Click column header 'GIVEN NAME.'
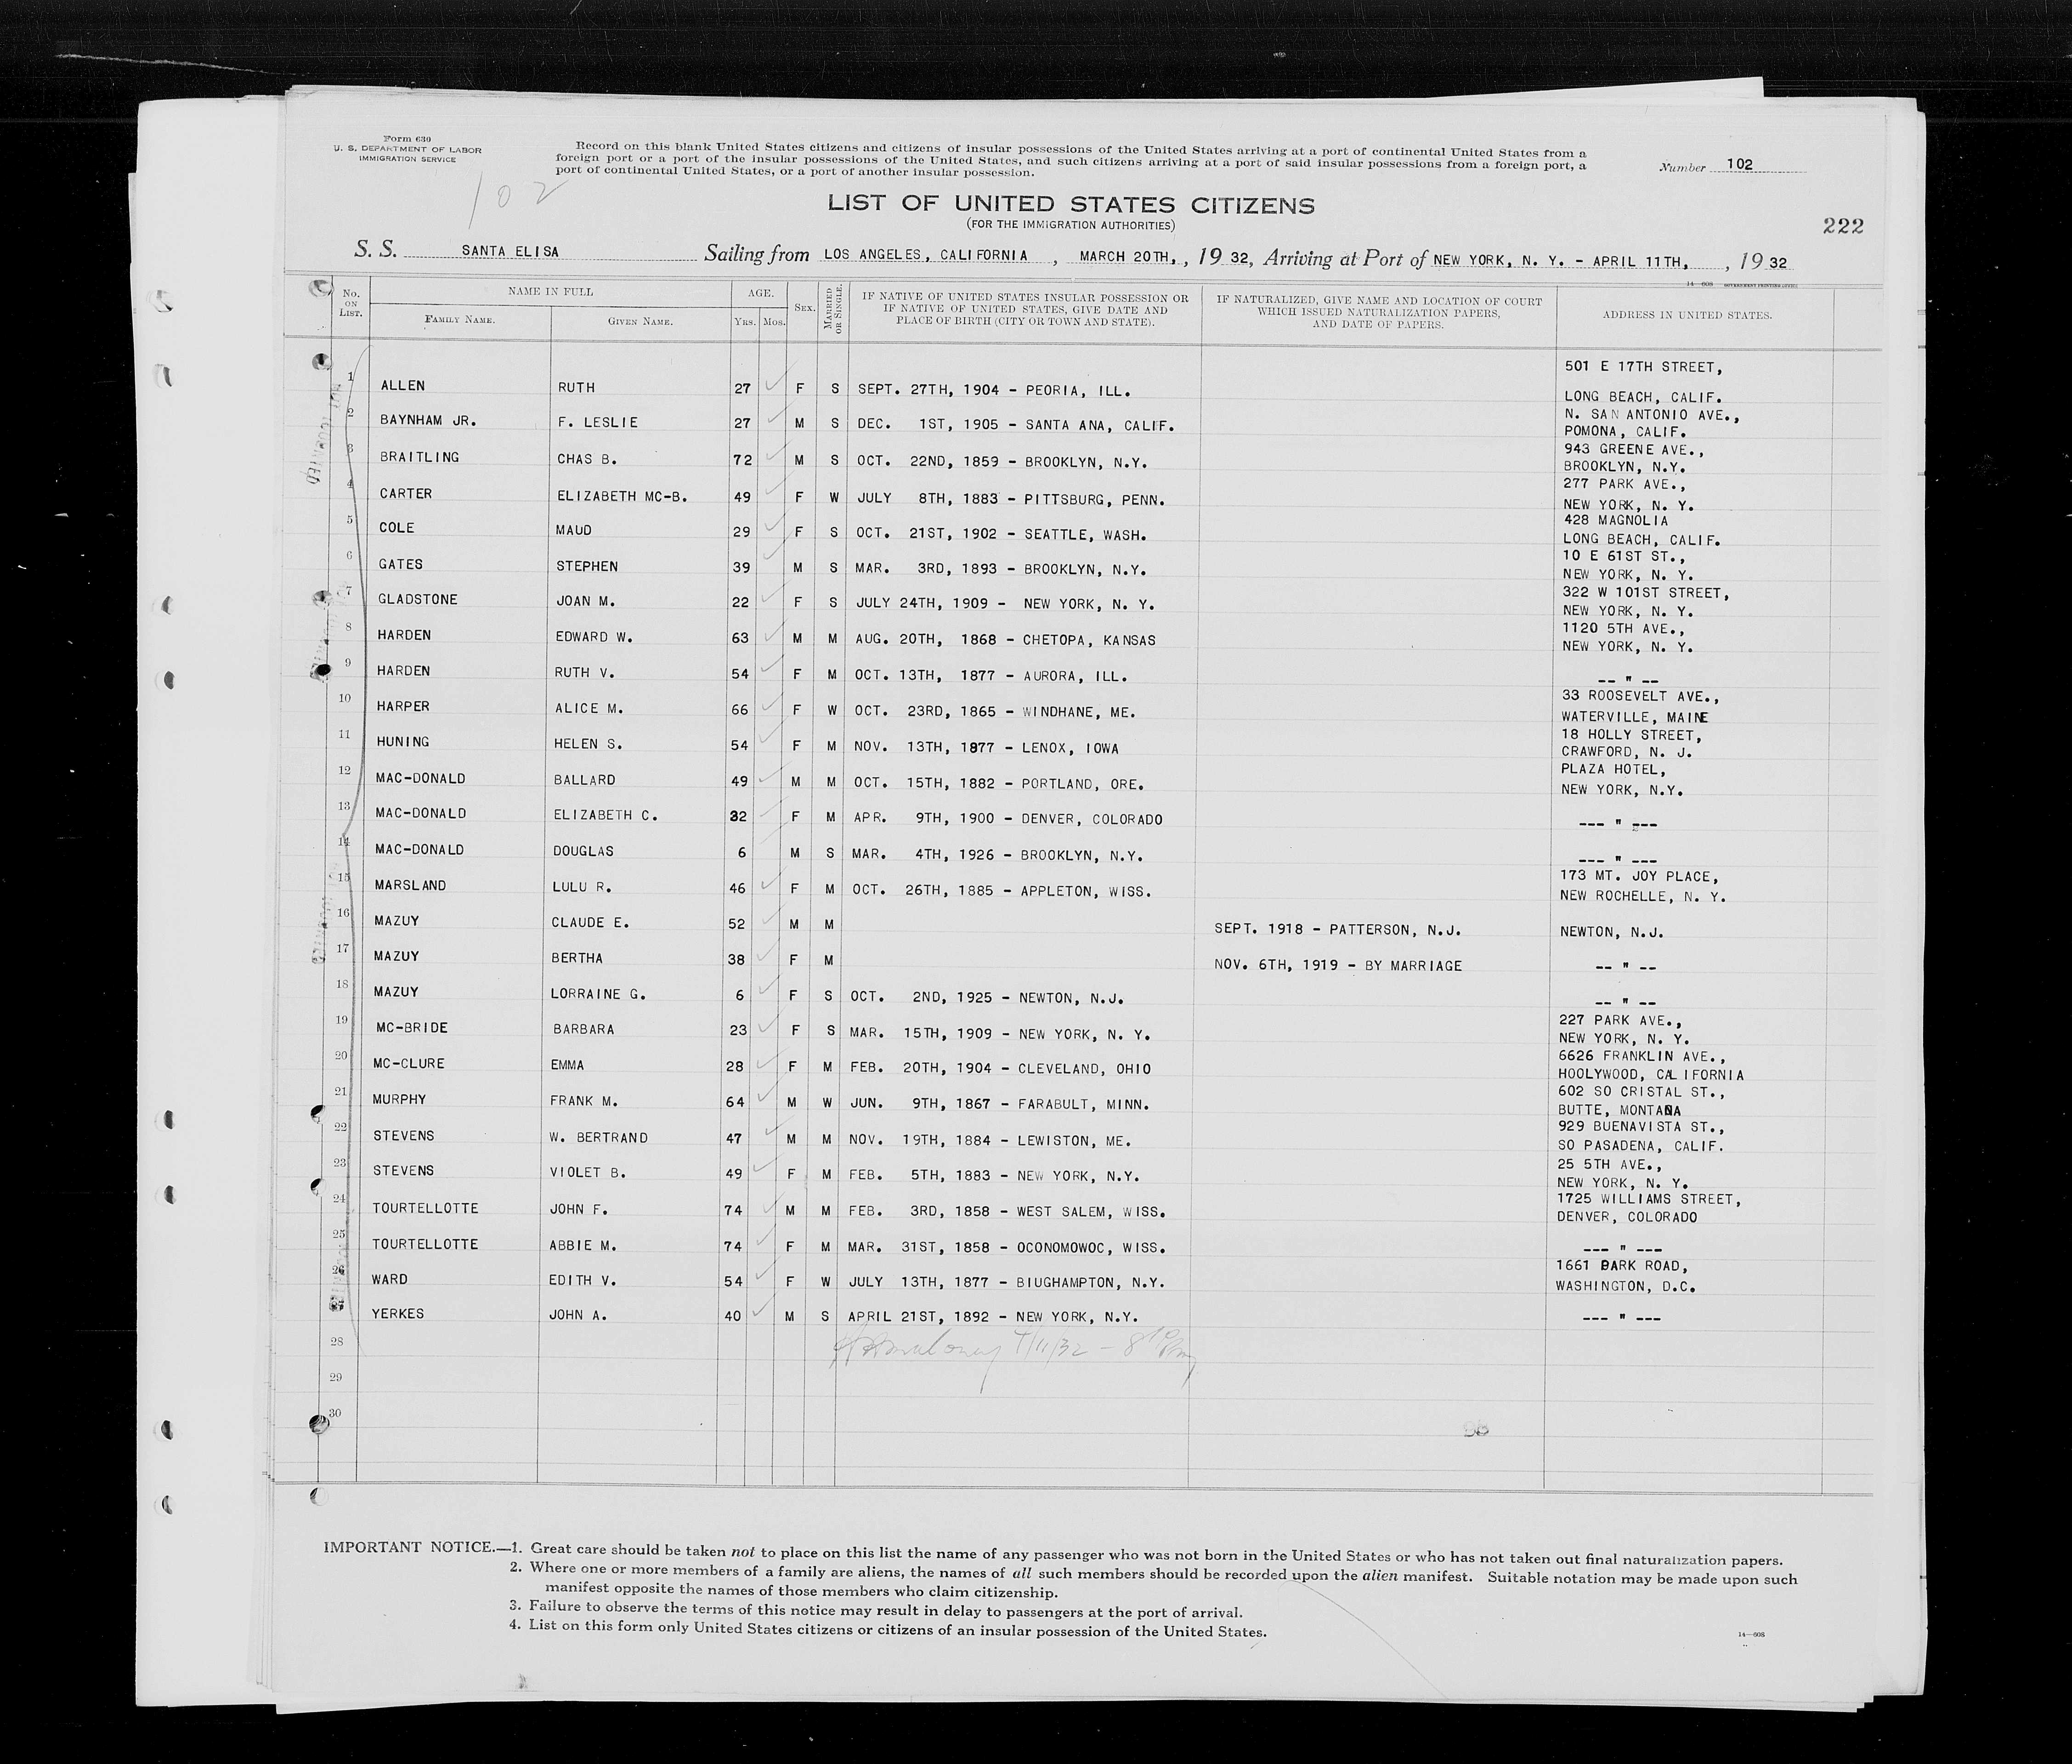This screenshot has width=2072, height=1764. click(x=640, y=322)
